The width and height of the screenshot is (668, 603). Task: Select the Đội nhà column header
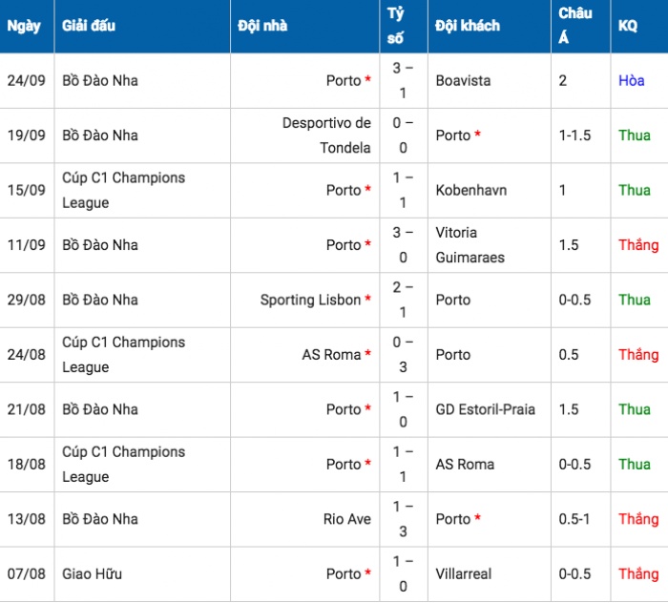tap(262, 26)
